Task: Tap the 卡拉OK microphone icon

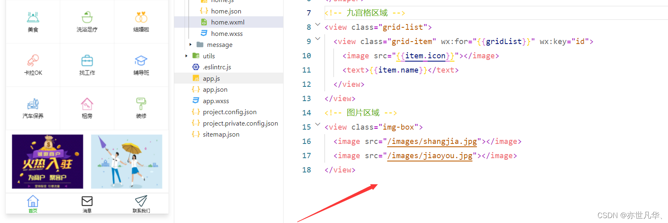Action: pyautogui.click(x=33, y=60)
